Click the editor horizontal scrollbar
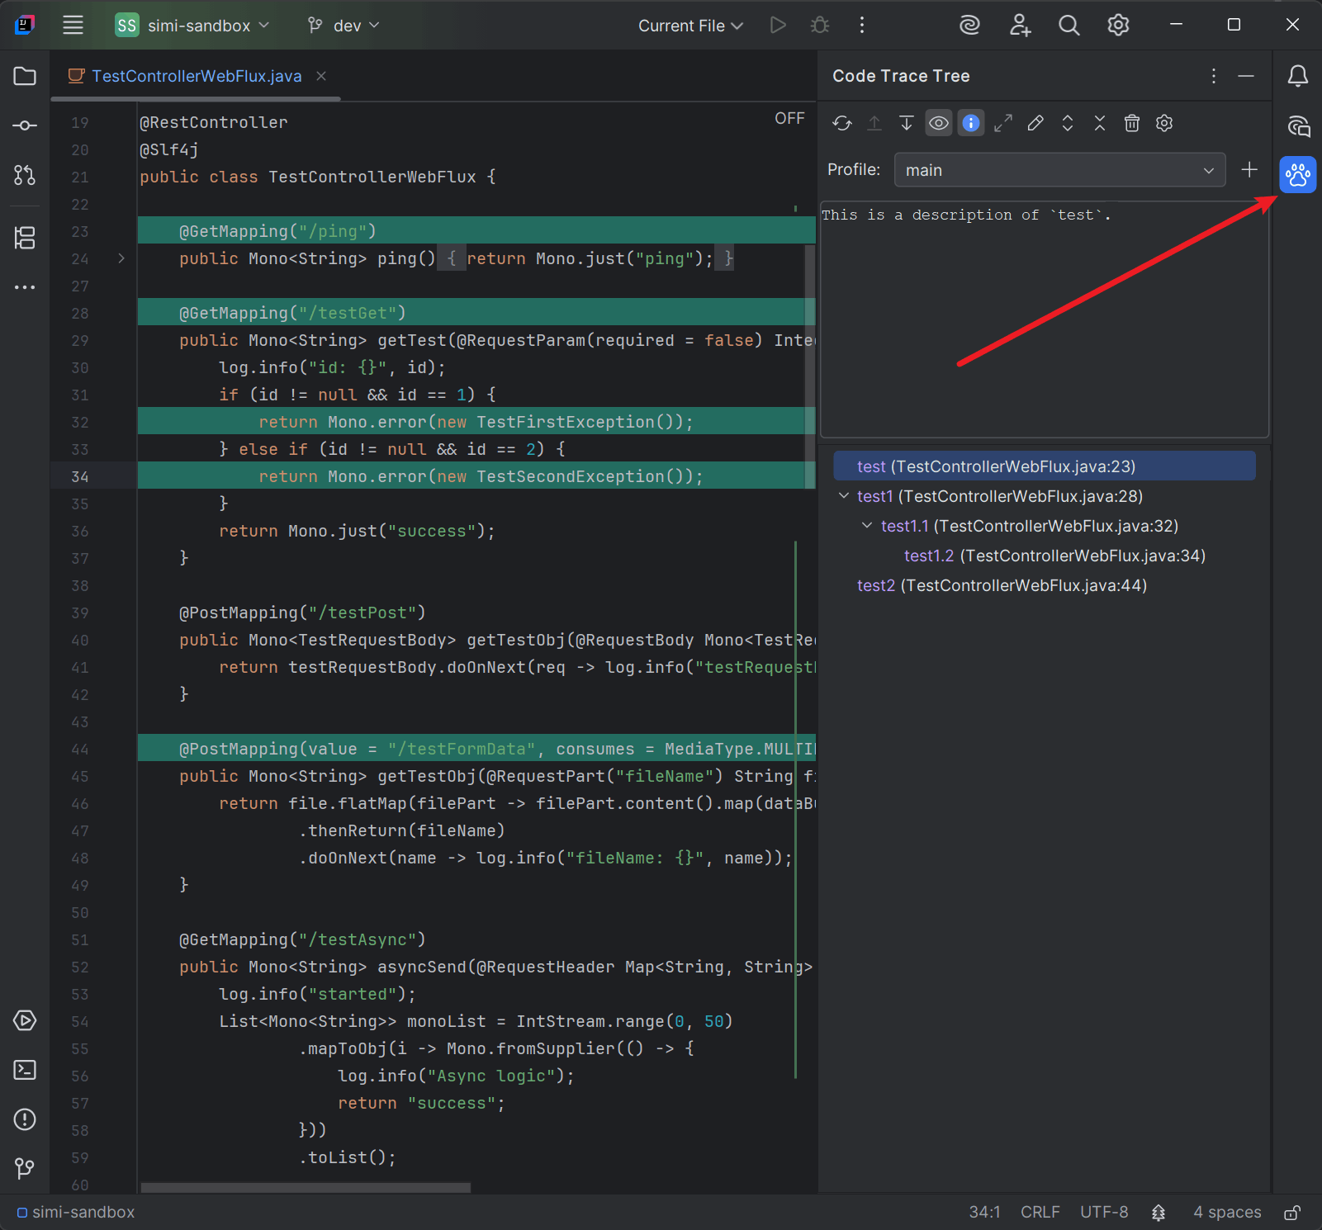 [306, 1188]
